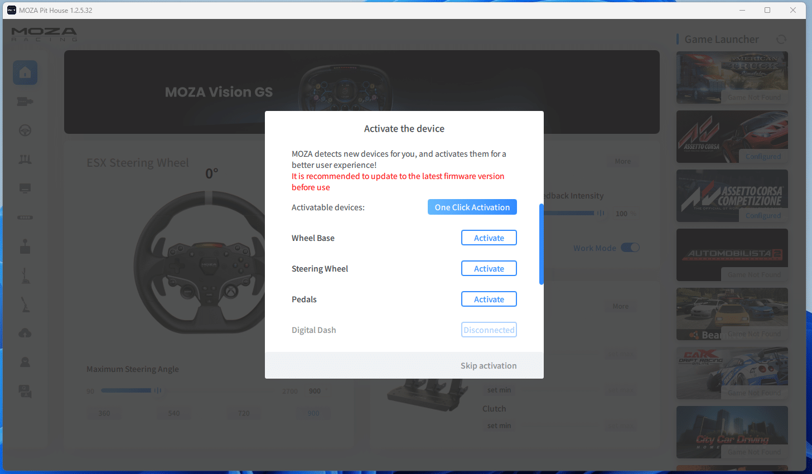The width and height of the screenshot is (812, 474).
Task: Click One Click Activation button
Action: click(x=472, y=207)
